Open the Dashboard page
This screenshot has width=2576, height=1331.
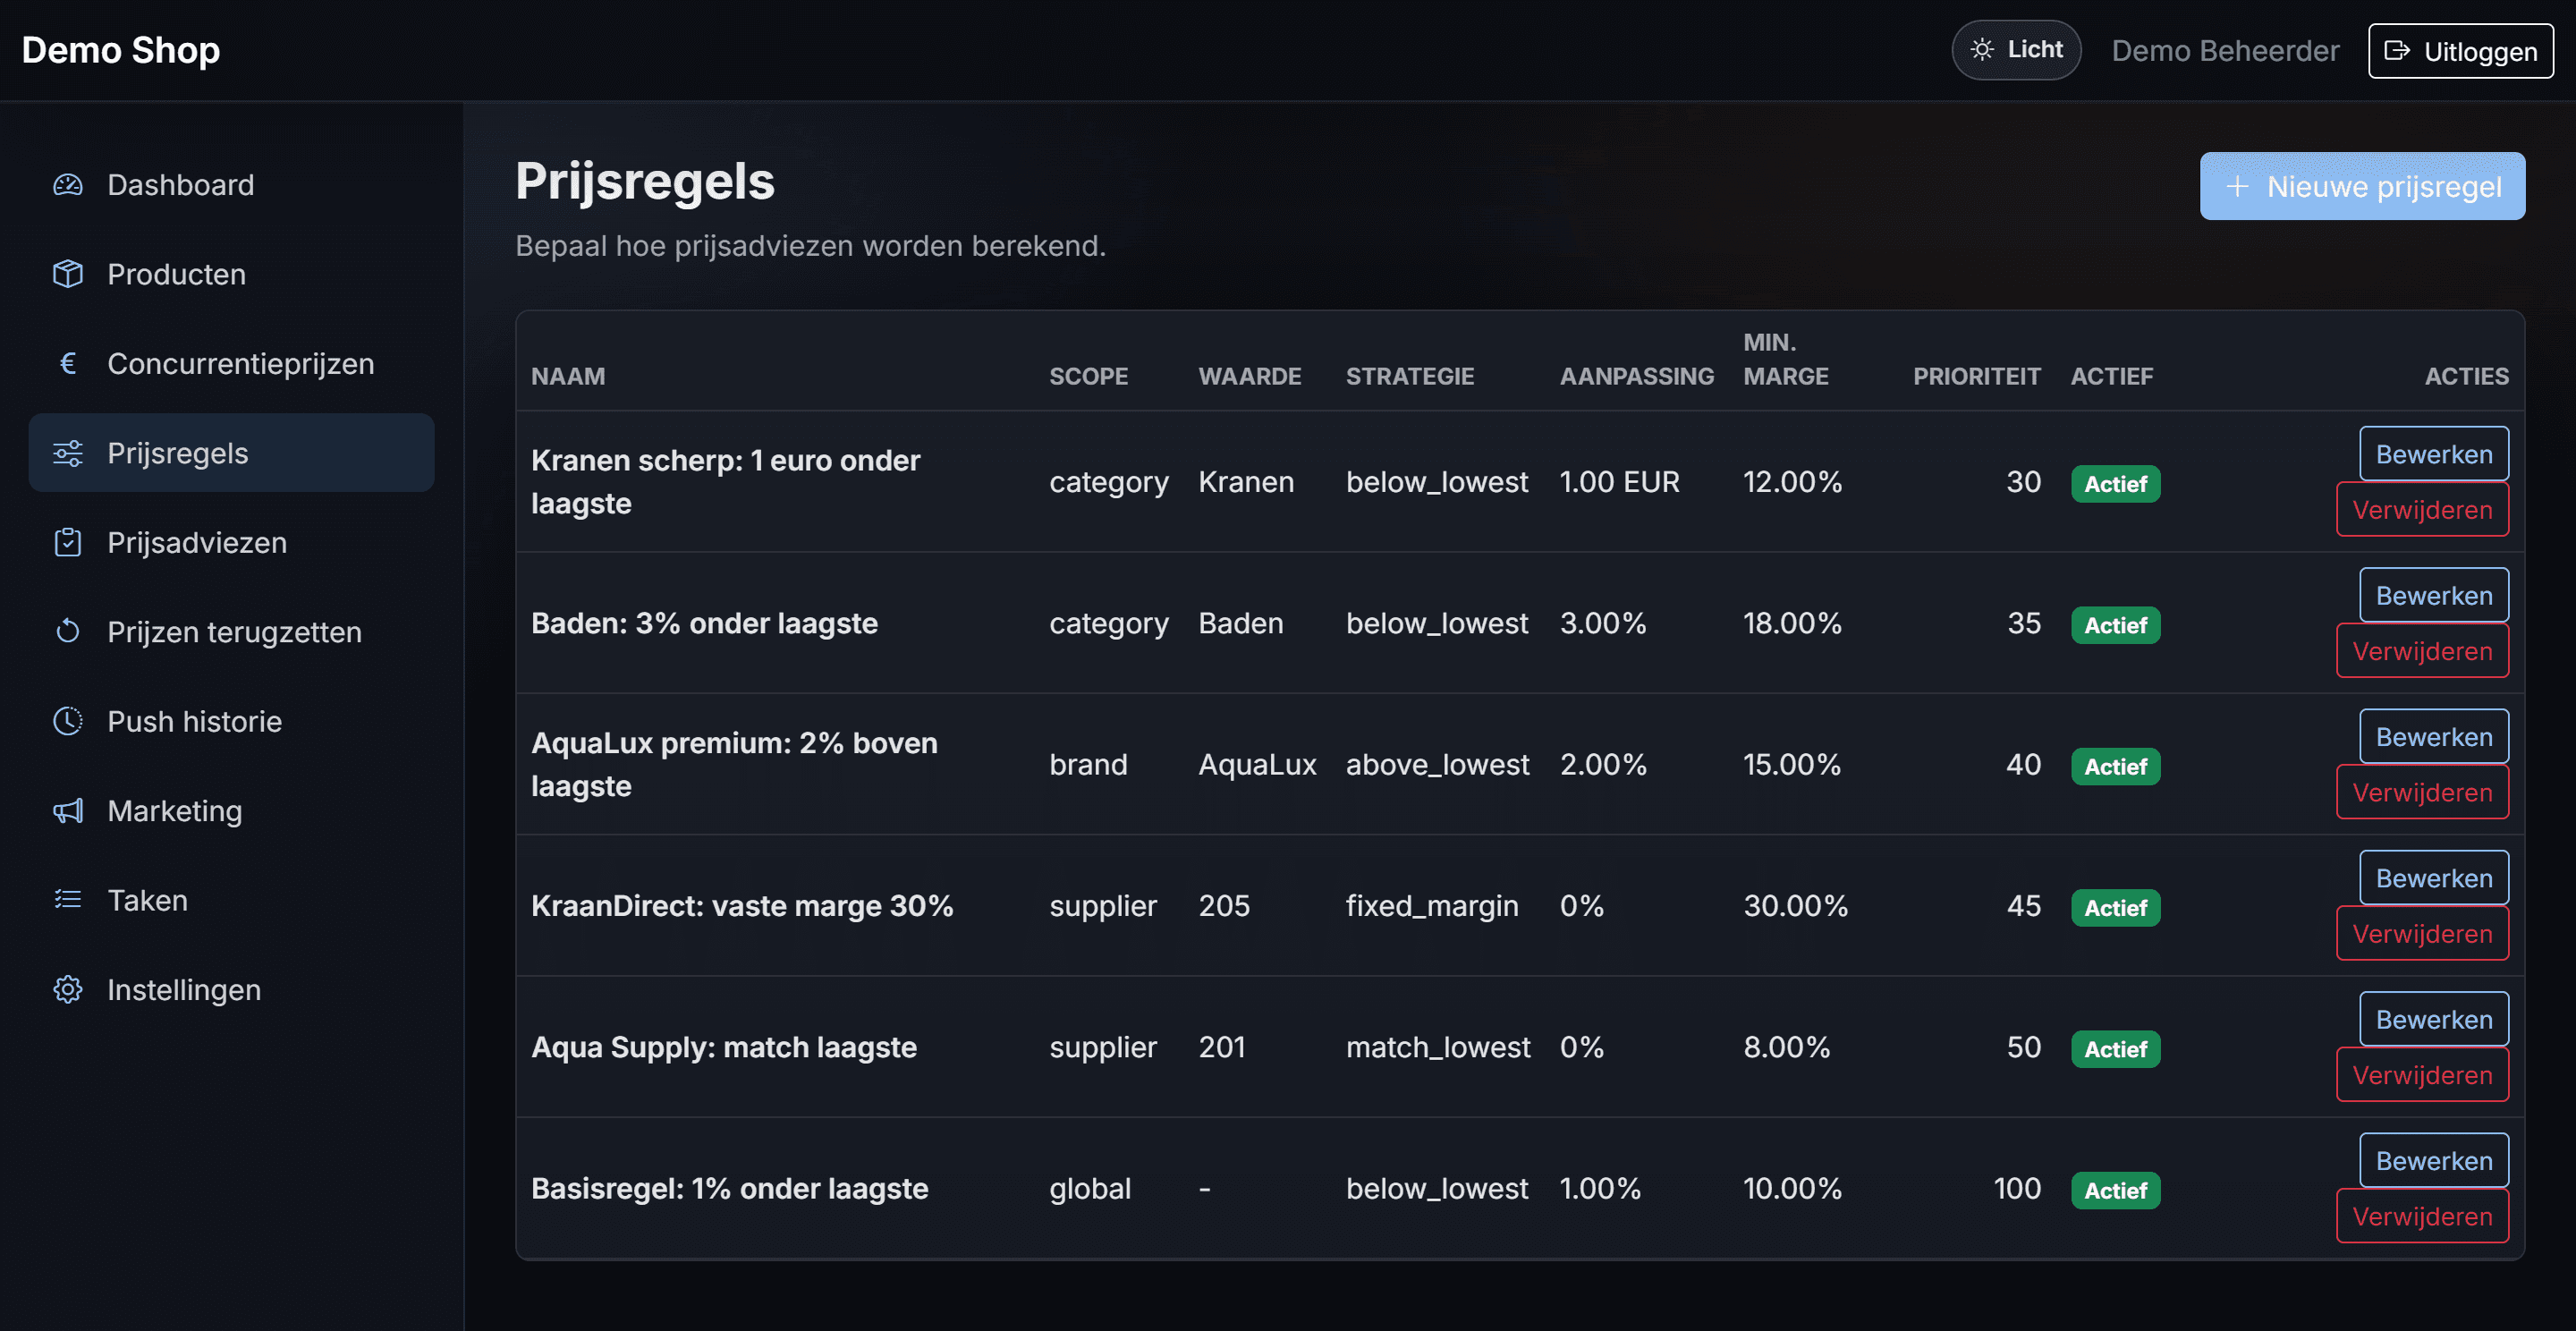coord(231,185)
